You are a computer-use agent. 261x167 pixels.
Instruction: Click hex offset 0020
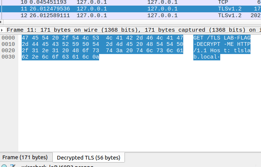point(8,50)
